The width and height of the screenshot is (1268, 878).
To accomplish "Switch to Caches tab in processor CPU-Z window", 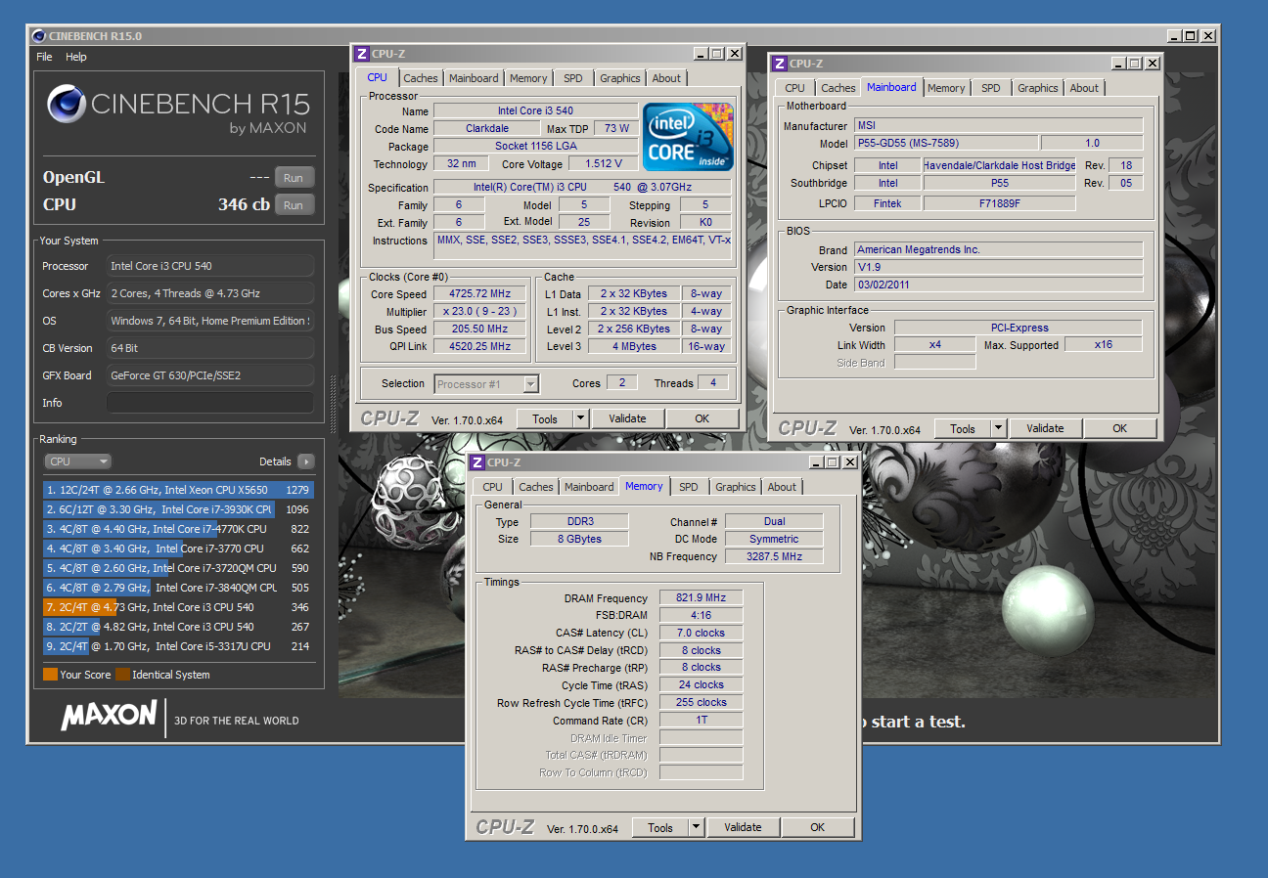I will (421, 78).
